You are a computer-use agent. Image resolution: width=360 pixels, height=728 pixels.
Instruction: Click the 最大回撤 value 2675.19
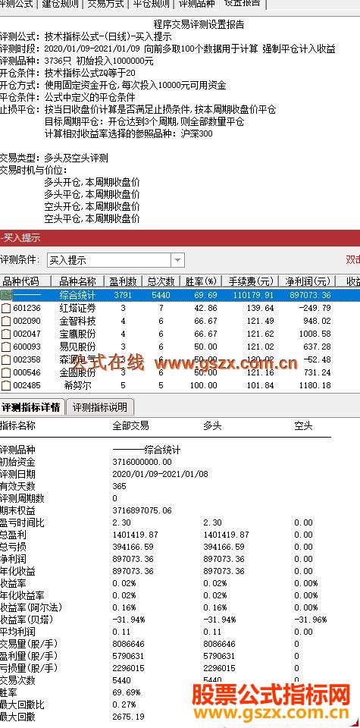pyautogui.click(x=129, y=717)
